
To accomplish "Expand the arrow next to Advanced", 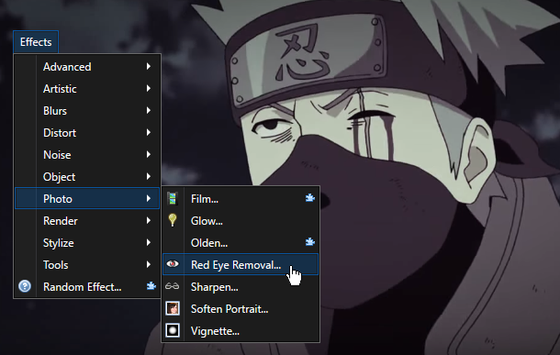I will click(x=148, y=66).
